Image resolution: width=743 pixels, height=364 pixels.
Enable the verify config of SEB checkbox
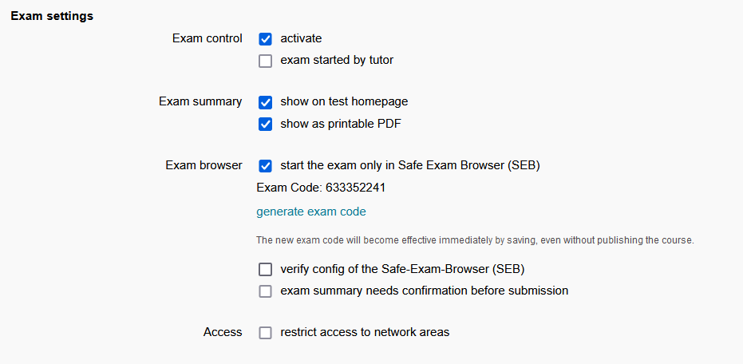(266, 269)
